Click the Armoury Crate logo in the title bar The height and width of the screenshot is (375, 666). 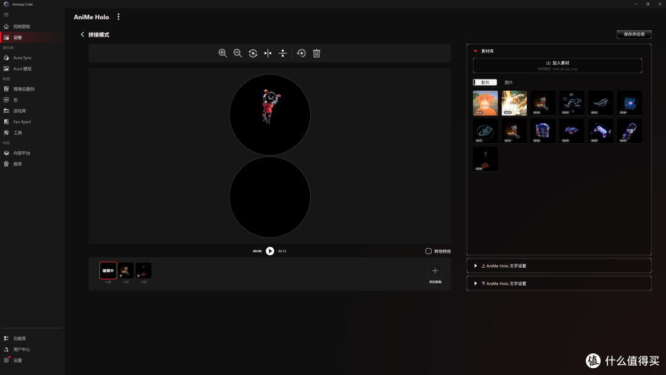pos(6,4)
